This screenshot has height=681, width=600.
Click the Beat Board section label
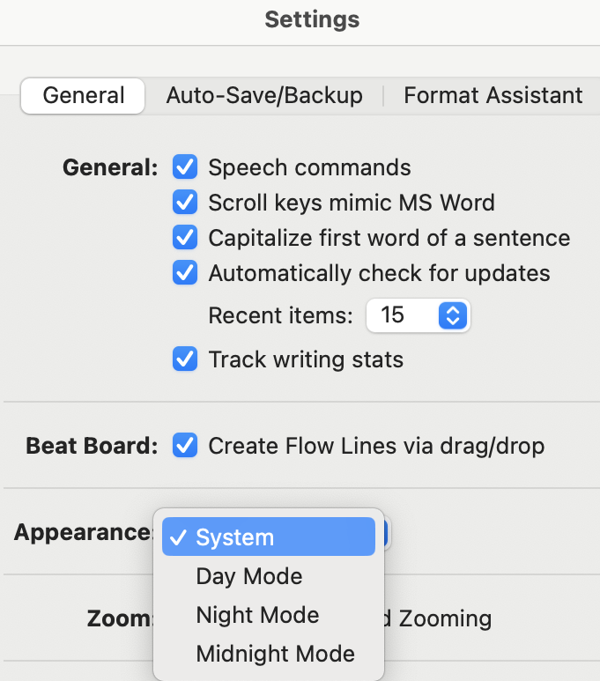pos(92,446)
